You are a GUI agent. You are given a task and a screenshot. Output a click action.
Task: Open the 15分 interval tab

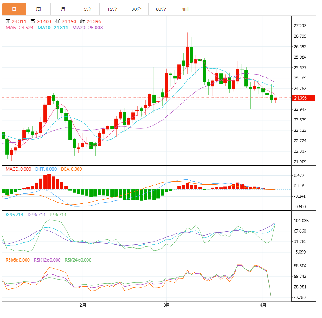click(112, 9)
